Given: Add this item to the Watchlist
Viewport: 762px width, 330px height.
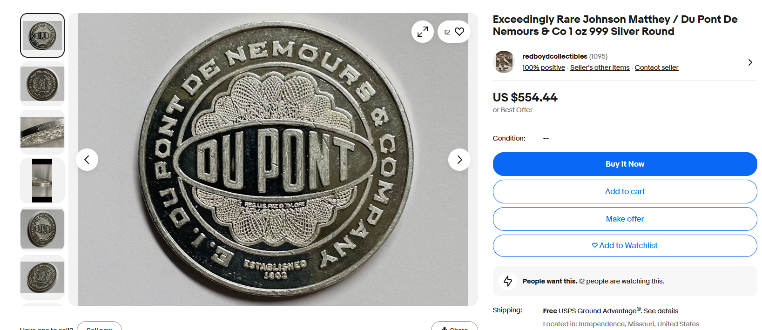Looking at the screenshot, I should coord(625,245).
